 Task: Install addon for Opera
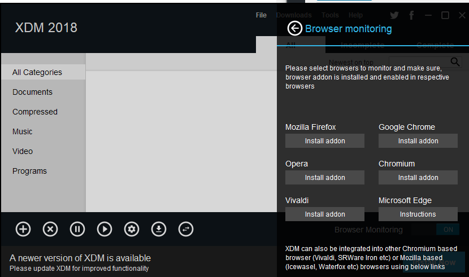pos(325,178)
